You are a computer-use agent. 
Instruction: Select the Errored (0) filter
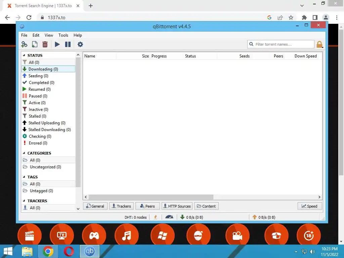[48, 143]
